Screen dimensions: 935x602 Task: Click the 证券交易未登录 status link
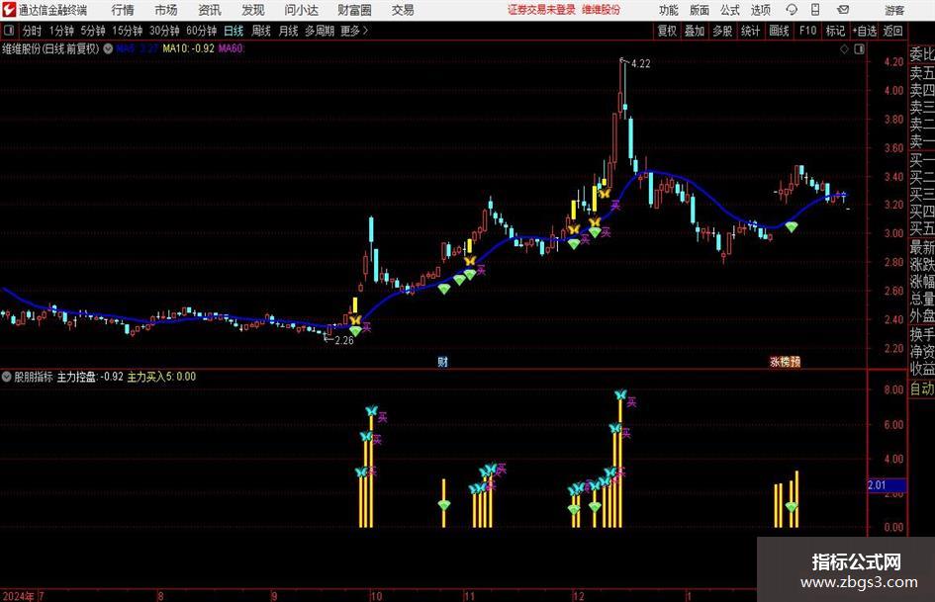pyautogui.click(x=541, y=10)
